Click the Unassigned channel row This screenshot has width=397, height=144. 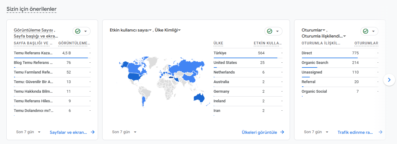coord(340,72)
